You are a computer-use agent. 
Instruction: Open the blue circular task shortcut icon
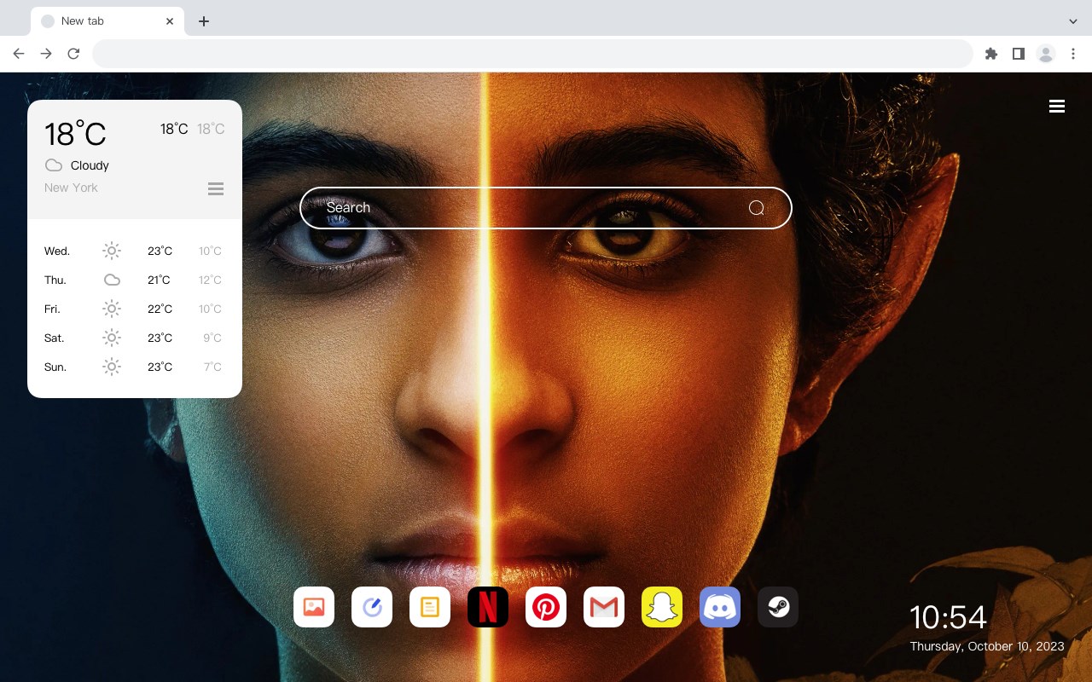click(x=372, y=607)
